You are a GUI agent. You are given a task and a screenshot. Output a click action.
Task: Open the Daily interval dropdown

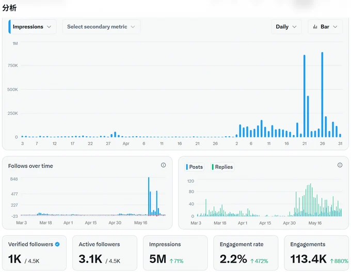tap(286, 27)
